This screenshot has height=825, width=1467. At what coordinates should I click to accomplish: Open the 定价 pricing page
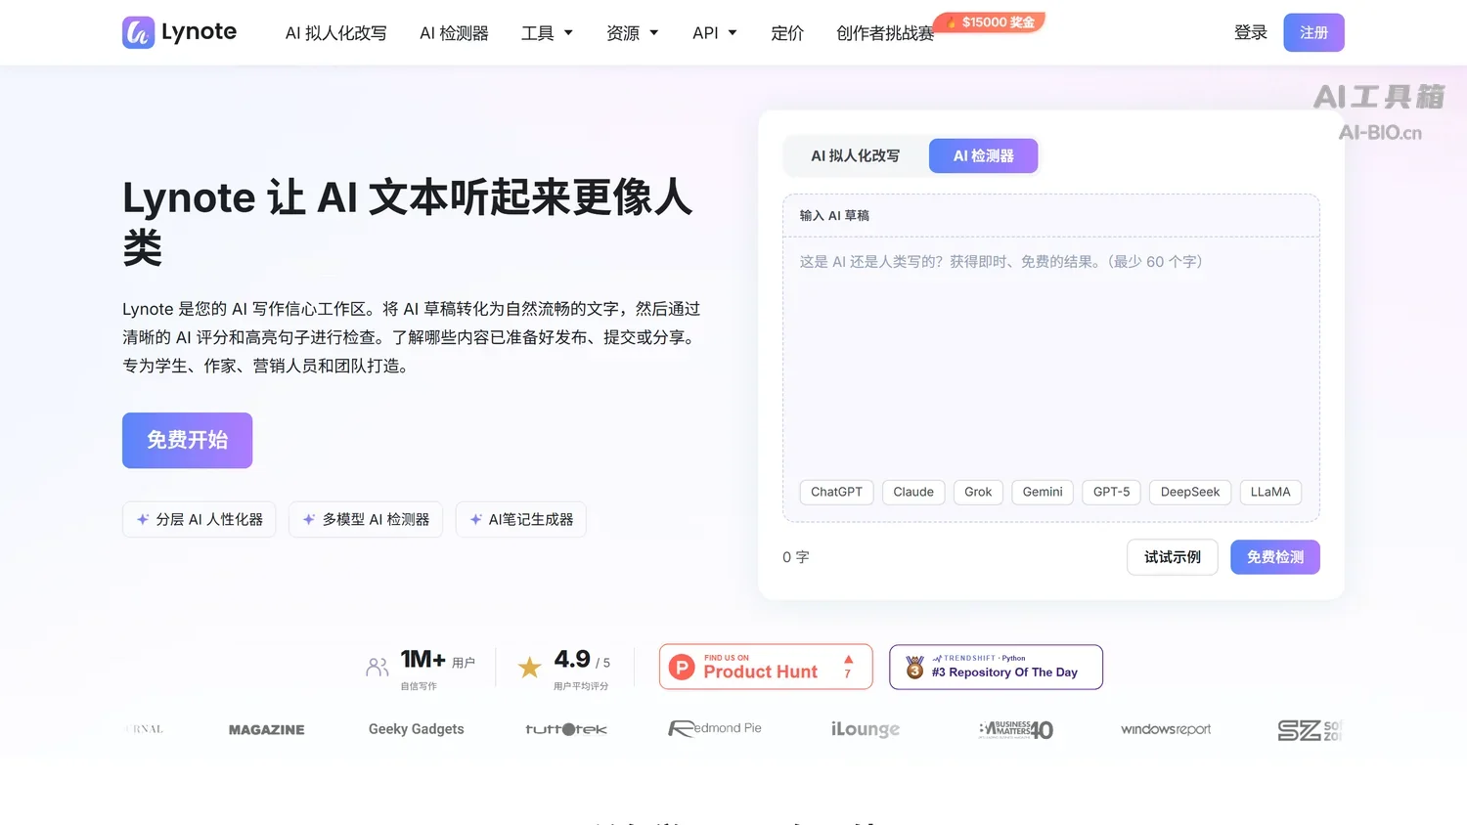coord(787,33)
